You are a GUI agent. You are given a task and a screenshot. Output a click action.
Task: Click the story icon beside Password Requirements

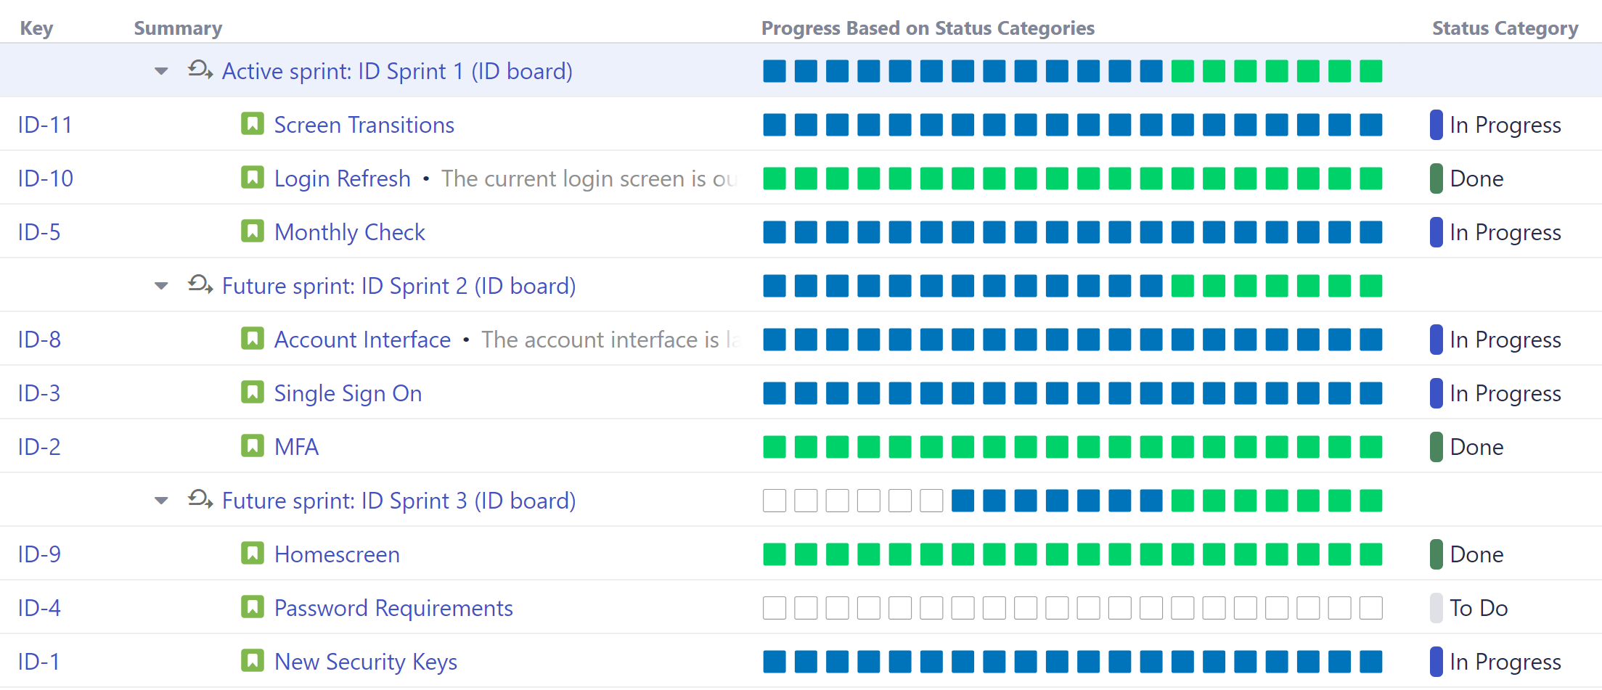tap(252, 607)
